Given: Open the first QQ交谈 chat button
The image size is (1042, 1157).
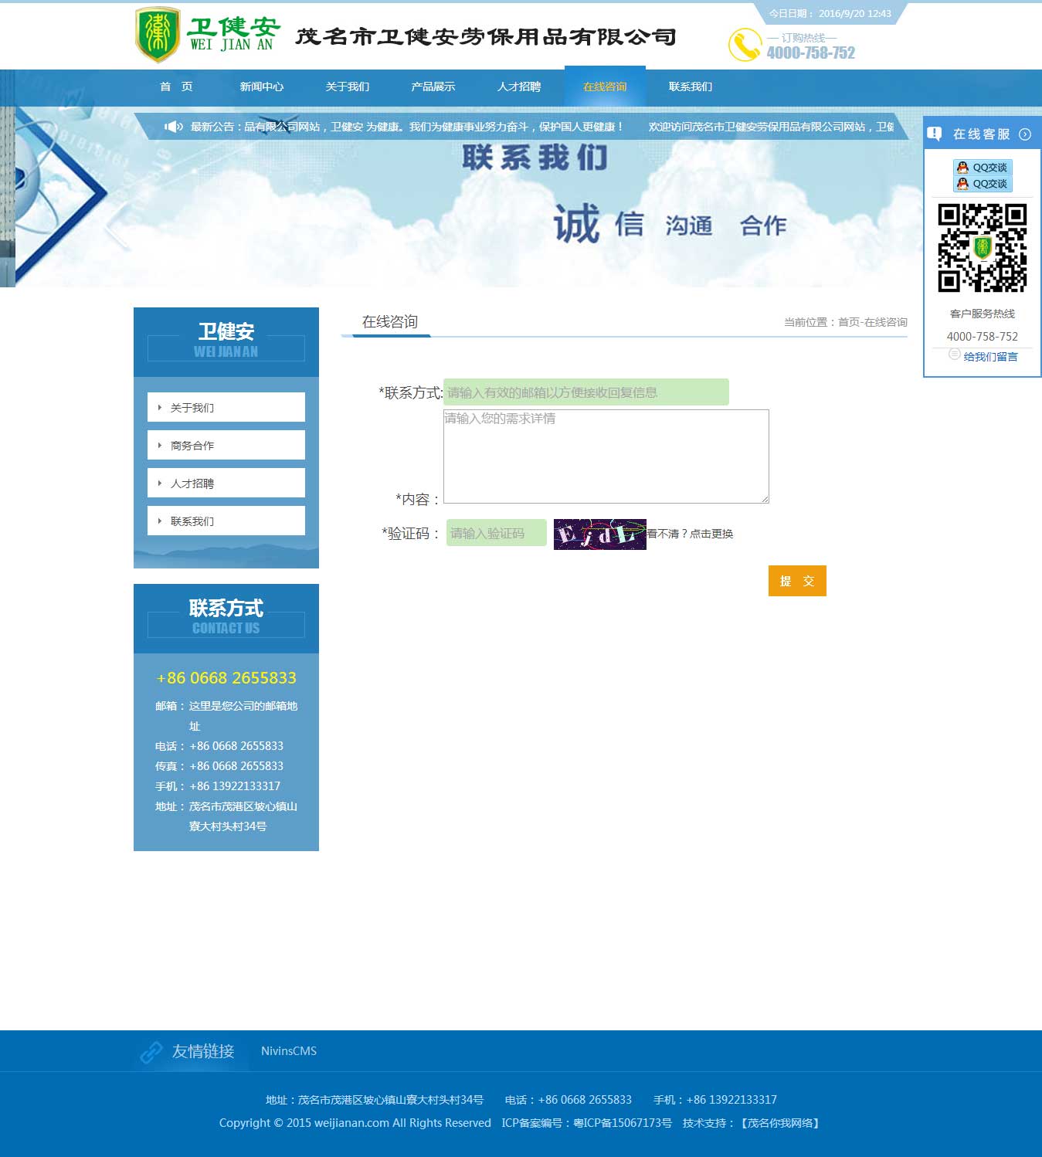Looking at the screenshot, I should point(983,168).
